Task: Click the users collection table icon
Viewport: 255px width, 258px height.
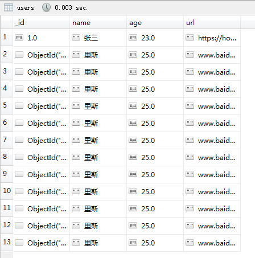Action: click(x=9, y=7)
